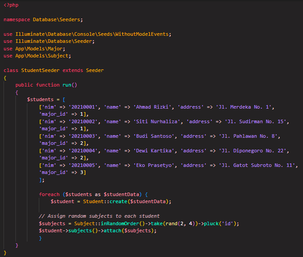Click 'major_id' key with value 3
The image size is (303, 257).
[x=53, y=172]
